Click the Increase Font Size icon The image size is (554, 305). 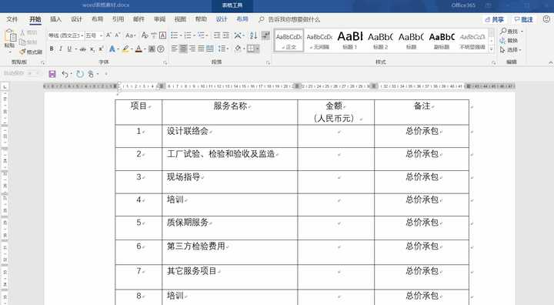pyautogui.click(x=108, y=35)
